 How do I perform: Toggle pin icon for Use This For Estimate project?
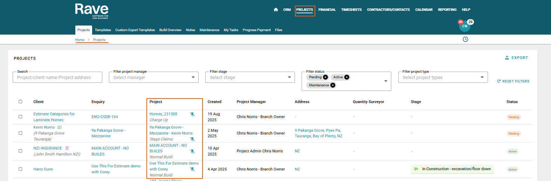(192, 169)
